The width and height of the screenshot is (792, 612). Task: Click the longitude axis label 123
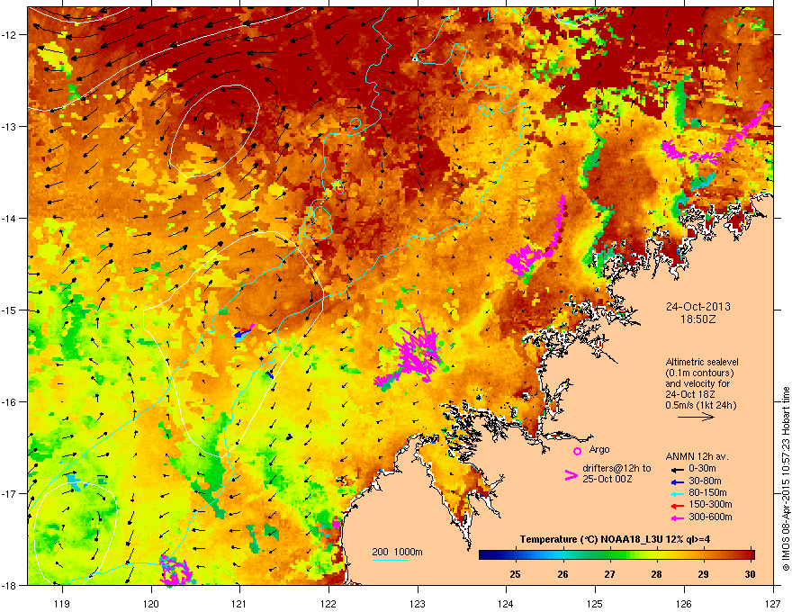(x=418, y=603)
